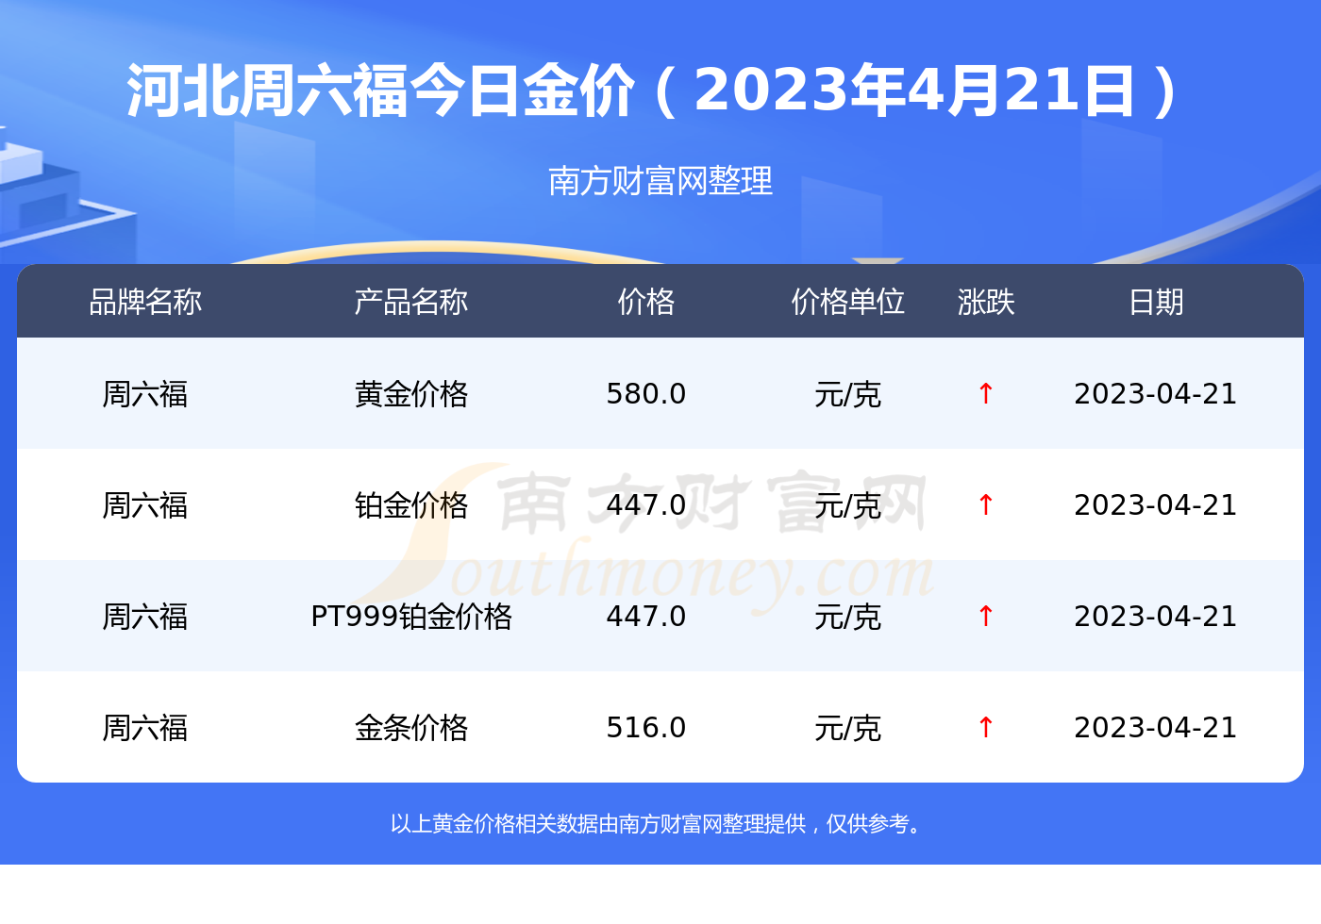Image resolution: width=1321 pixels, height=924 pixels.
Task: Select the 日期 column header
Action: pyautogui.click(x=1156, y=302)
